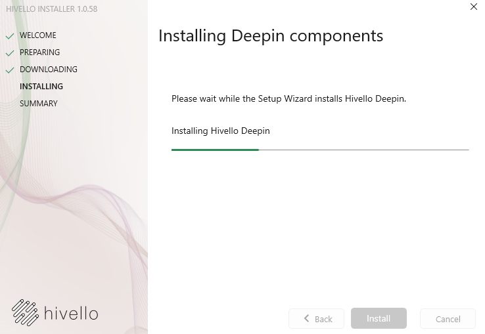The image size is (485, 334).
Task: Select the PREPARING step
Action: pos(39,52)
